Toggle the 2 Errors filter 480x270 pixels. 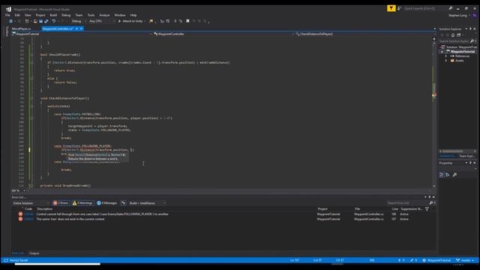[x=61, y=203]
